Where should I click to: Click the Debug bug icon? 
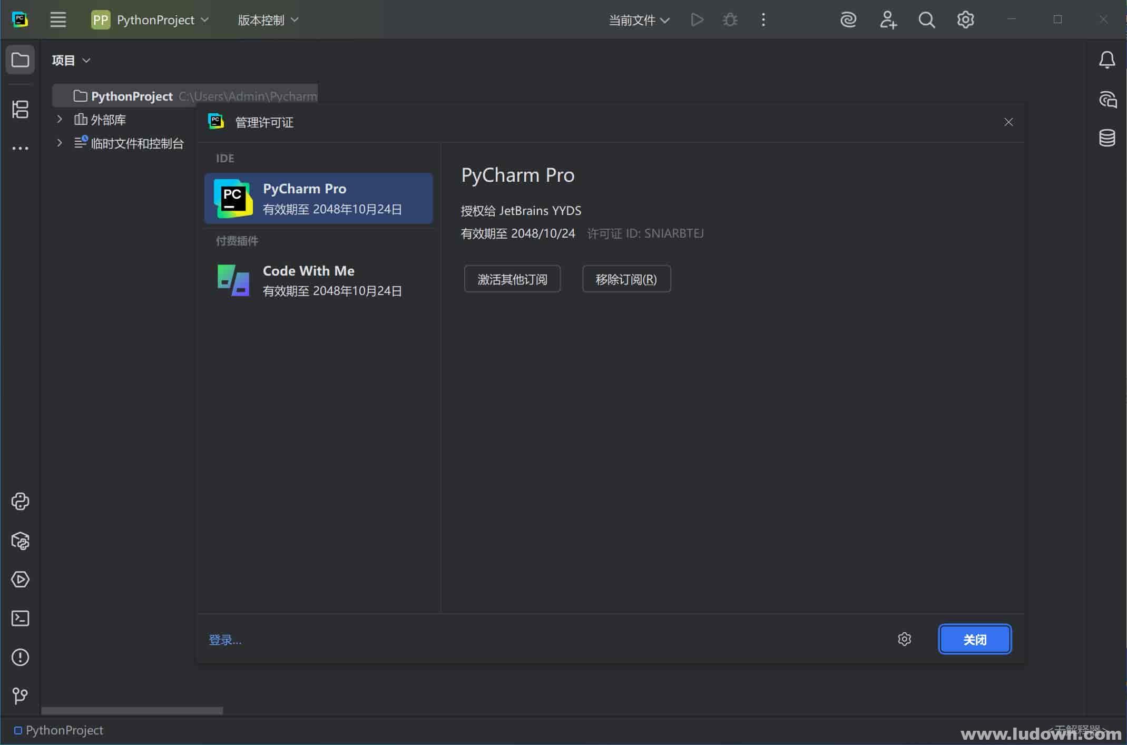point(730,20)
